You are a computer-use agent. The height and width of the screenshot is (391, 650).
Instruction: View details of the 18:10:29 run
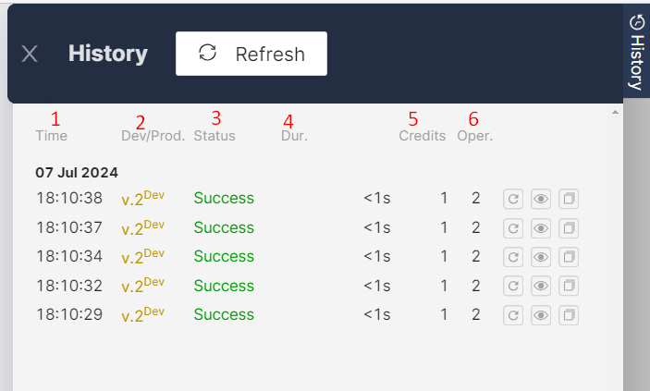540,315
